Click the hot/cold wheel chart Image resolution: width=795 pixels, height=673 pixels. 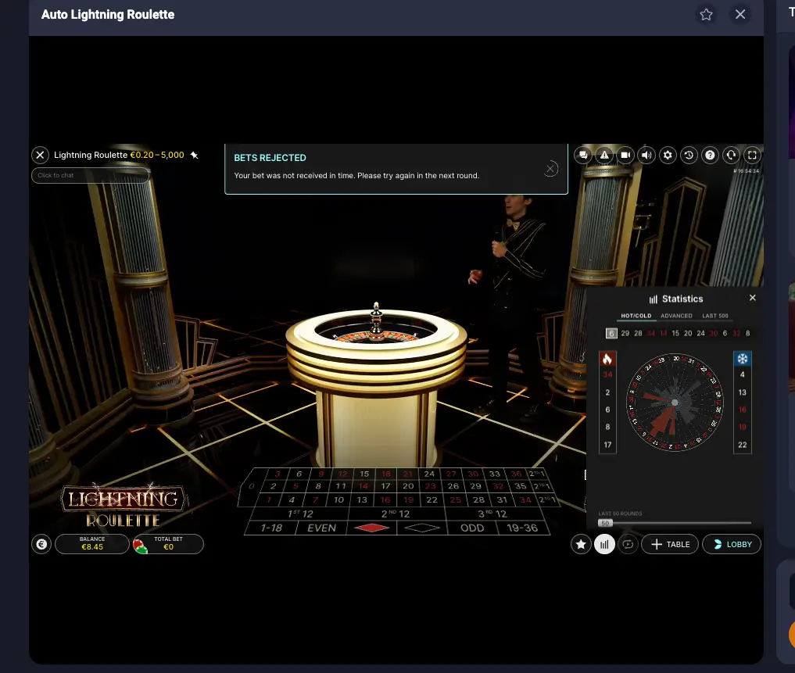(x=675, y=403)
